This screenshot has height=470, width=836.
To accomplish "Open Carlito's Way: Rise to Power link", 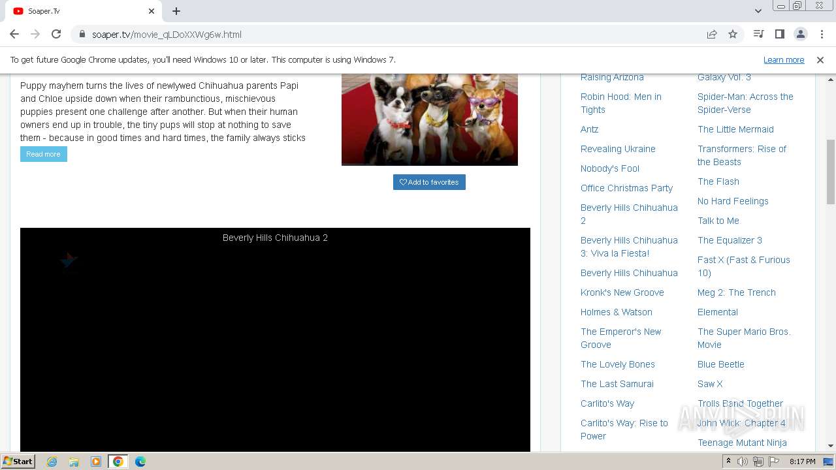I will [624, 430].
